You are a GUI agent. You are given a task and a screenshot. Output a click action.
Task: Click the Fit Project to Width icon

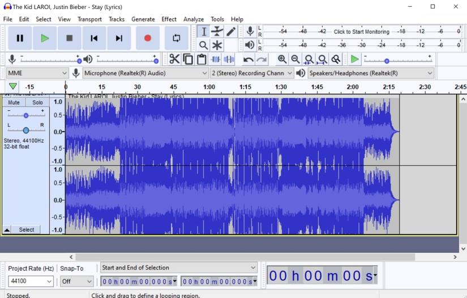[x=322, y=59]
